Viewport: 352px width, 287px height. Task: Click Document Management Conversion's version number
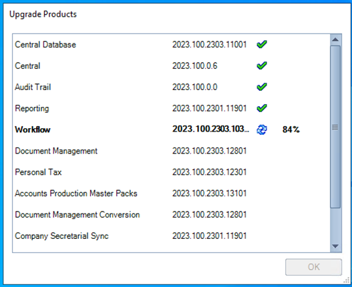(x=210, y=214)
